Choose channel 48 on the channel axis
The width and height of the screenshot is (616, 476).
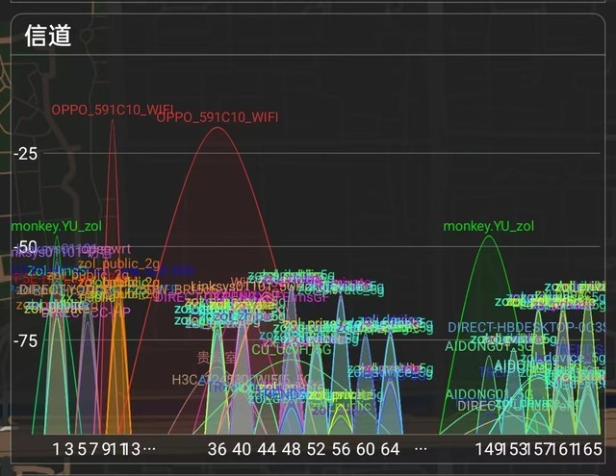(x=292, y=449)
